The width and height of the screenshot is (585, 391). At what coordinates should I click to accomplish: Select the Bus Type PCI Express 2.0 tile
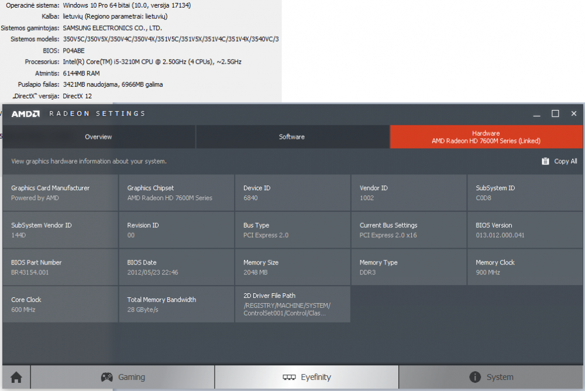click(292, 230)
